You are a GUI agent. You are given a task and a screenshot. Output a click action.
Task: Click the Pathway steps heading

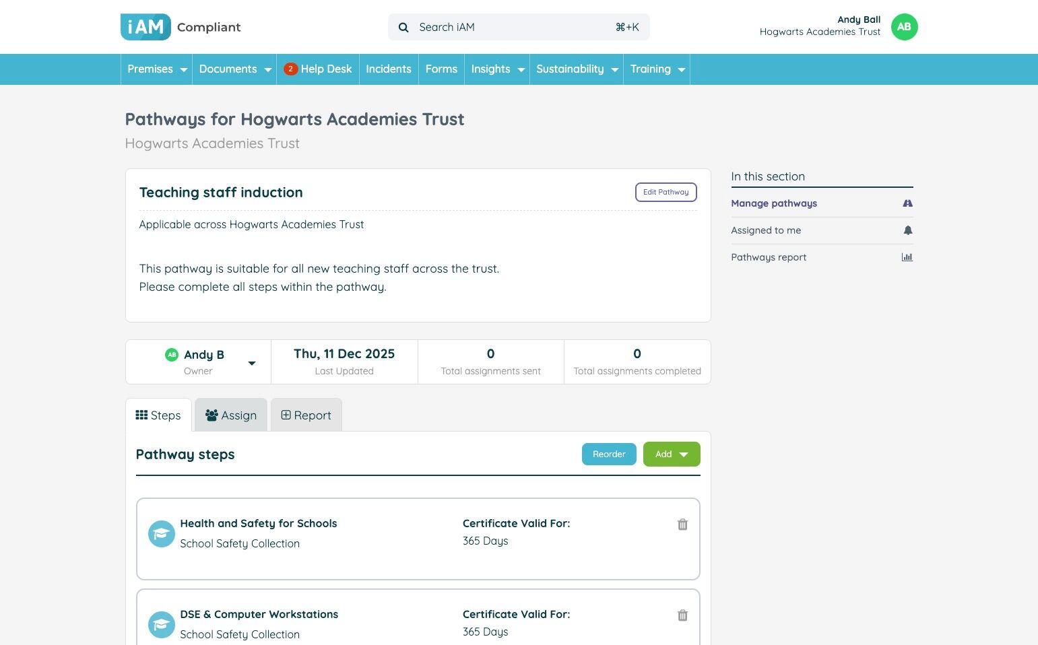pos(185,454)
